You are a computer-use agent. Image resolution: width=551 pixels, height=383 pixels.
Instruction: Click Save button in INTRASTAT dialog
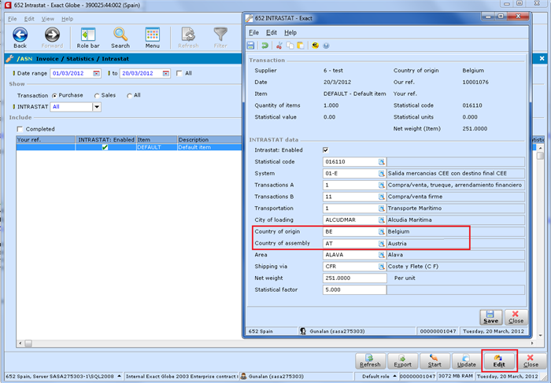pos(490,317)
